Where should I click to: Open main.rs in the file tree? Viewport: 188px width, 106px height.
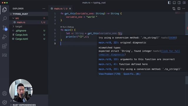tap(29, 22)
